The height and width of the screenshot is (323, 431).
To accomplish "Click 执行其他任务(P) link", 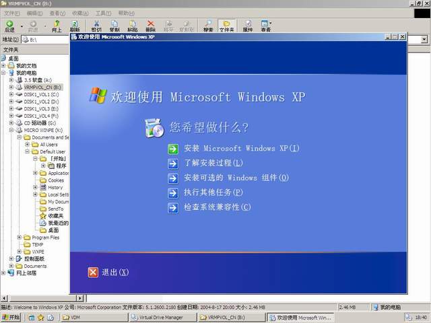I will (x=213, y=192).
